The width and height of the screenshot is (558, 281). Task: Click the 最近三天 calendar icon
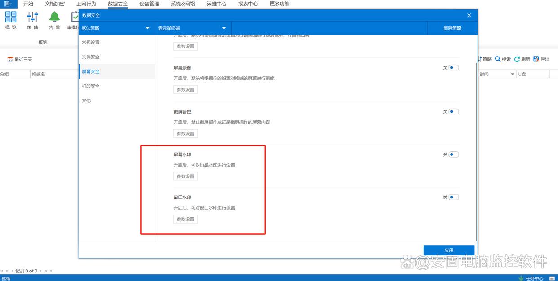pos(10,59)
